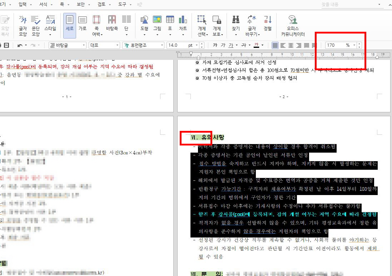Open the 글자 모양 character format dialog
Image resolution: width=392 pixels, height=276 pixels.
pos(23,25)
